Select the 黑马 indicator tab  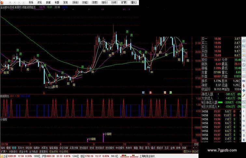tap(147, 148)
